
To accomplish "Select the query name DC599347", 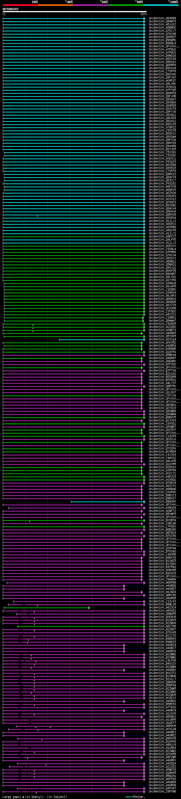I will 10,9.
